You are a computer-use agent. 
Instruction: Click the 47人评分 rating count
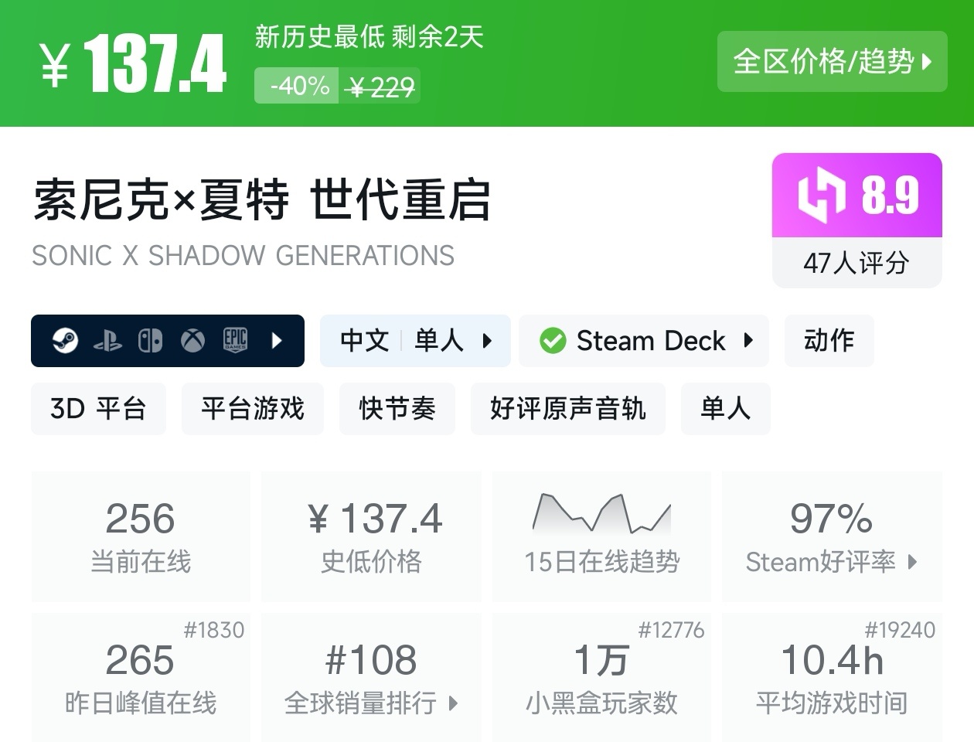click(x=856, y=263)
